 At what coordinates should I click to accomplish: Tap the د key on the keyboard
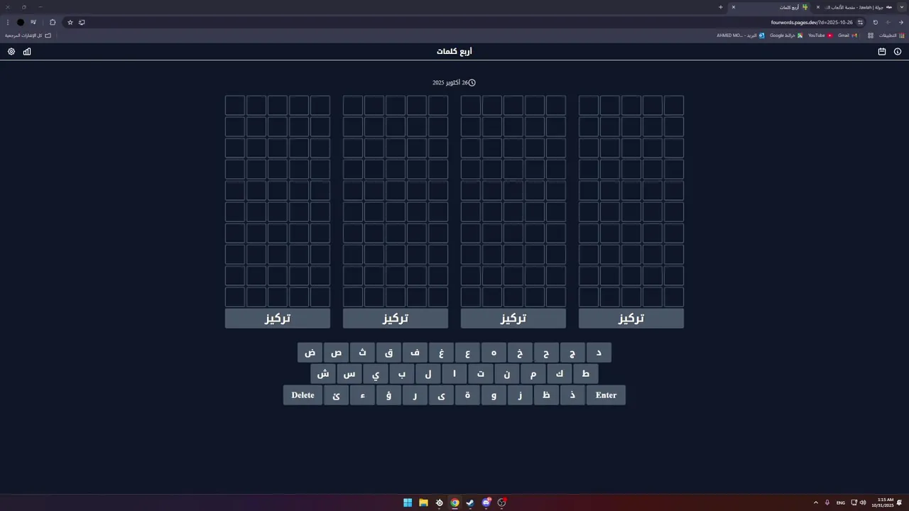click(x=599, y=353)
